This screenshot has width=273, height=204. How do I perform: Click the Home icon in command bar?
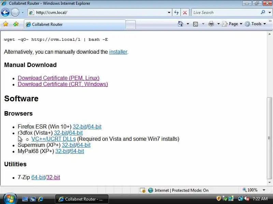click(181, 24)
